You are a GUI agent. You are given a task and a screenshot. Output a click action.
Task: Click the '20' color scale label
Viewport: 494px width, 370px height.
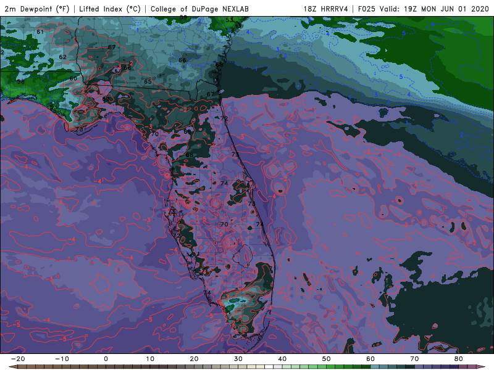(194, 359)
